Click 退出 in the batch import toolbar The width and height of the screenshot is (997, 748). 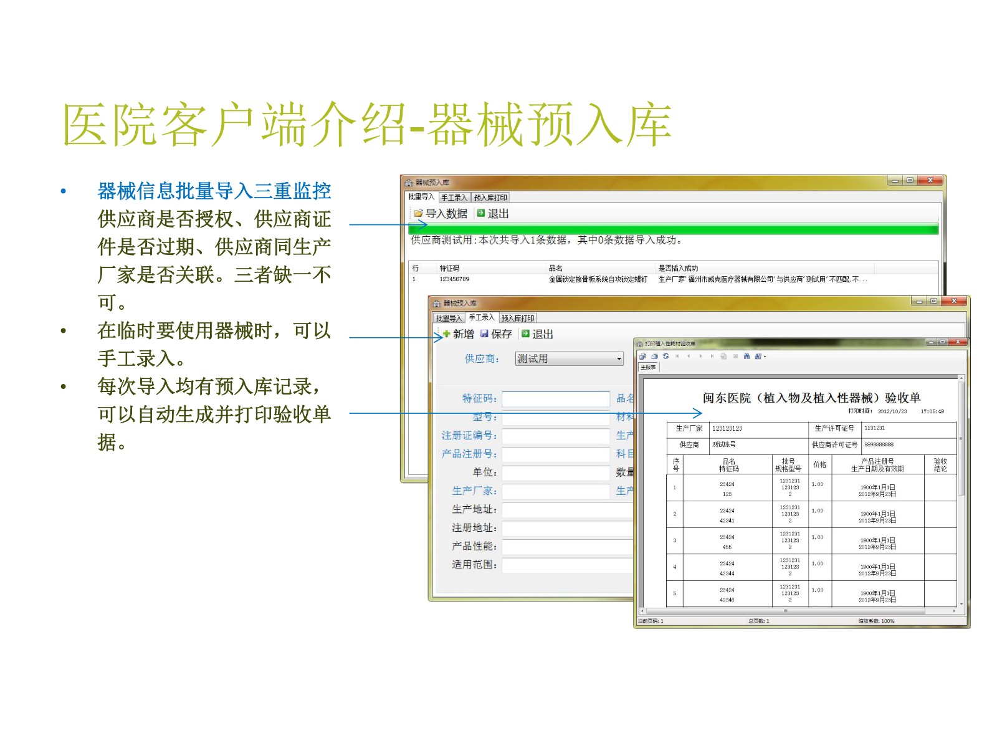coord(492,213)
